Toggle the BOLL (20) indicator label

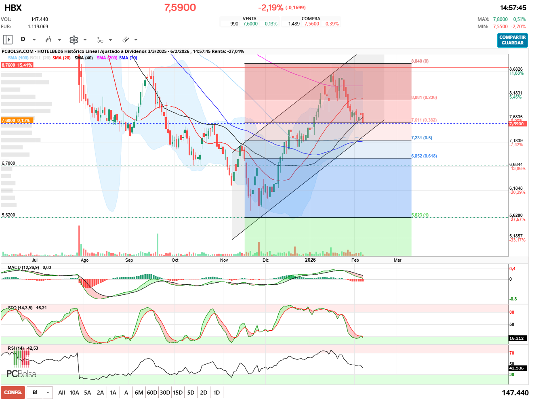(40, 58)
